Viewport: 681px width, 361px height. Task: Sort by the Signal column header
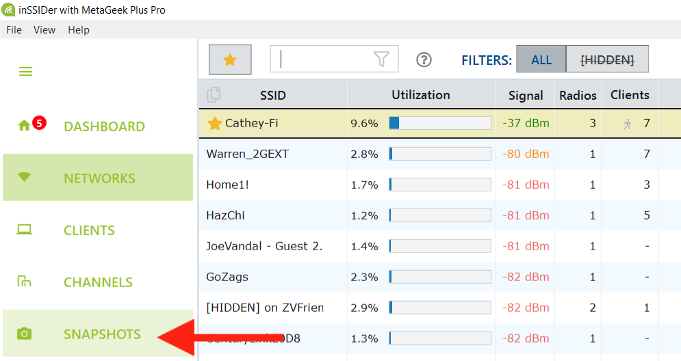point(526,96)
